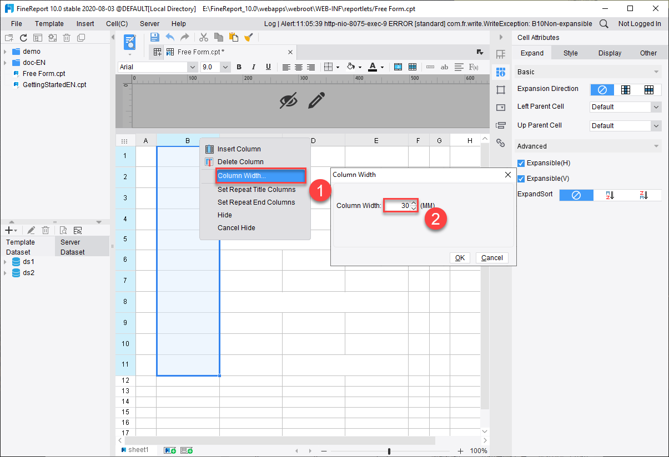Select horizontal expansion direction button
Viewport: 669px width, 457px height.
pyautogui.click(x=649, y=90)
